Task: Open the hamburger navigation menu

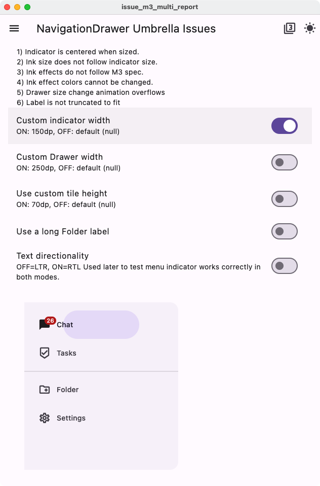Action: tap(14, 28)
